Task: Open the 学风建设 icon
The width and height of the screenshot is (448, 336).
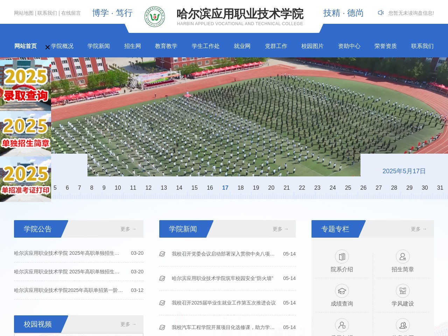Action: pyautogui.click(x=403, y=291)
